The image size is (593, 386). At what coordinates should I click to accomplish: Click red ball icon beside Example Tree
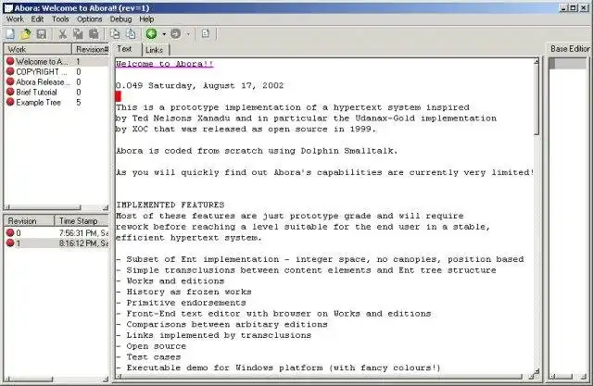pyautogui.click(x=10, y=102)
